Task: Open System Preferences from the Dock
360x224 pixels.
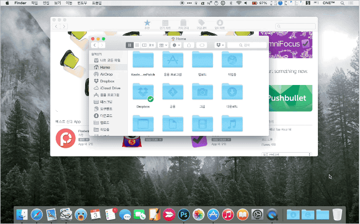Action: pyautogui.click(x=257, y=215)
